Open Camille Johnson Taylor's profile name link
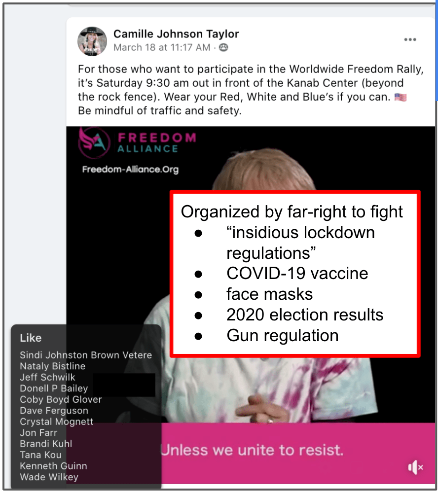This screenshot has width=438, height=493. (176, 34)
